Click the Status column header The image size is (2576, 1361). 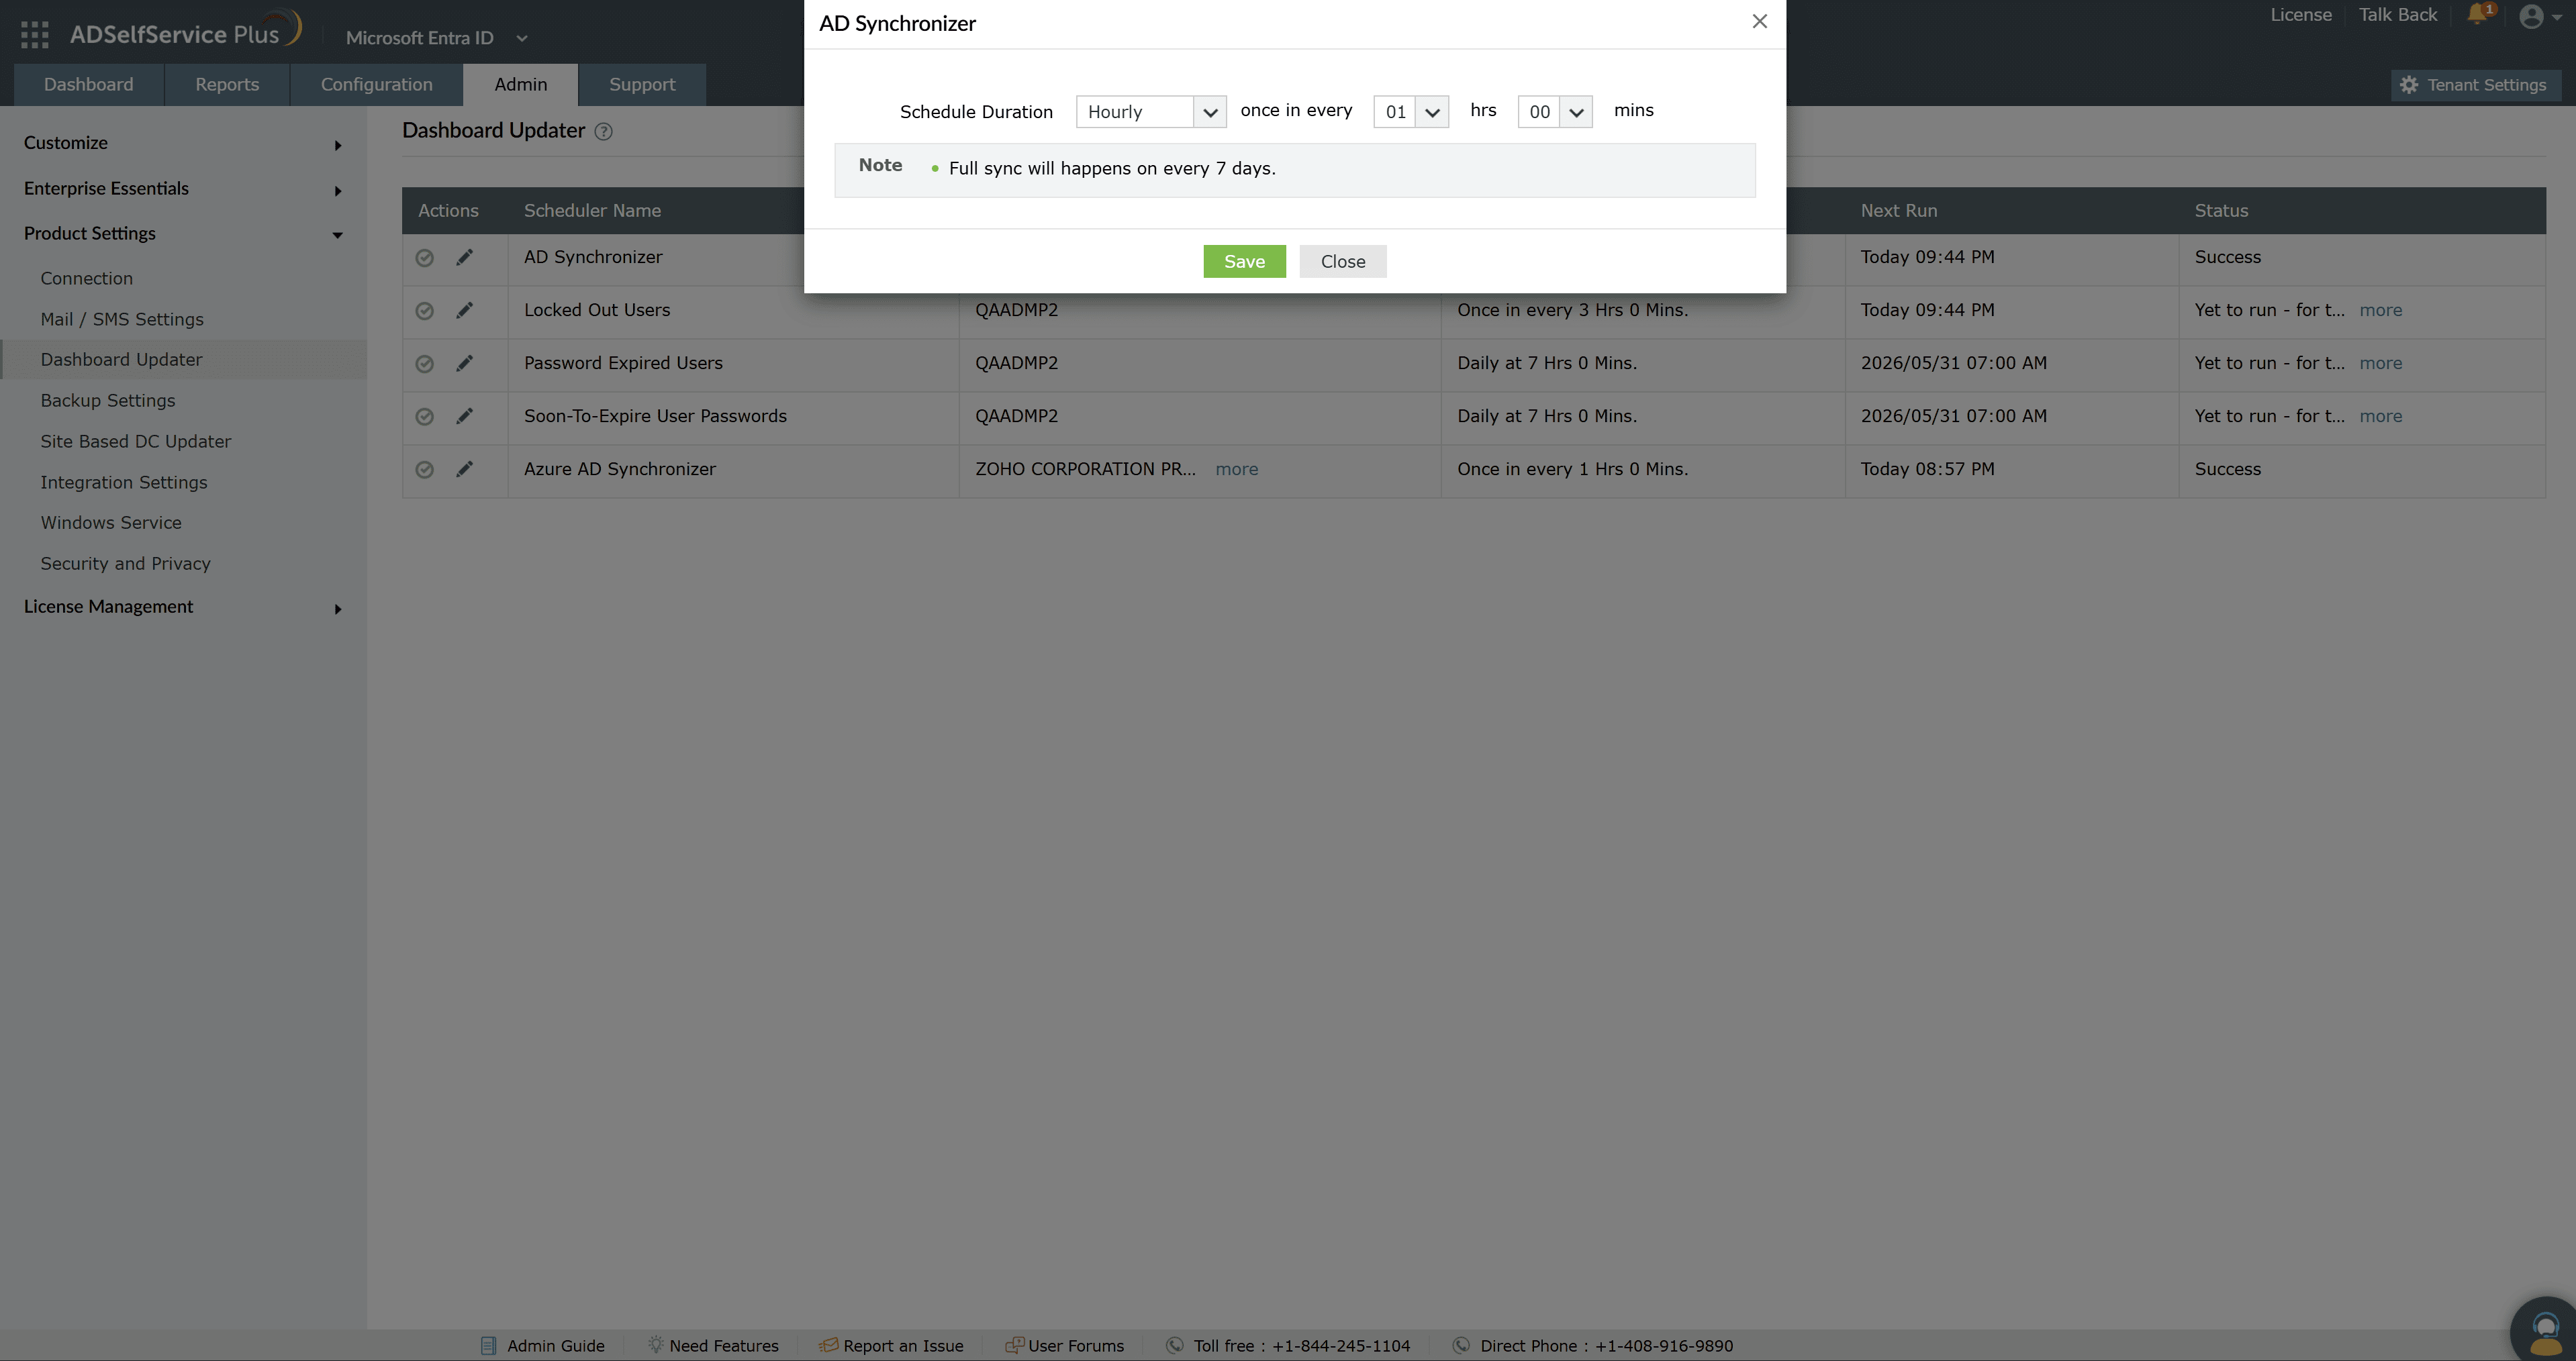[x=2221, y=211]
